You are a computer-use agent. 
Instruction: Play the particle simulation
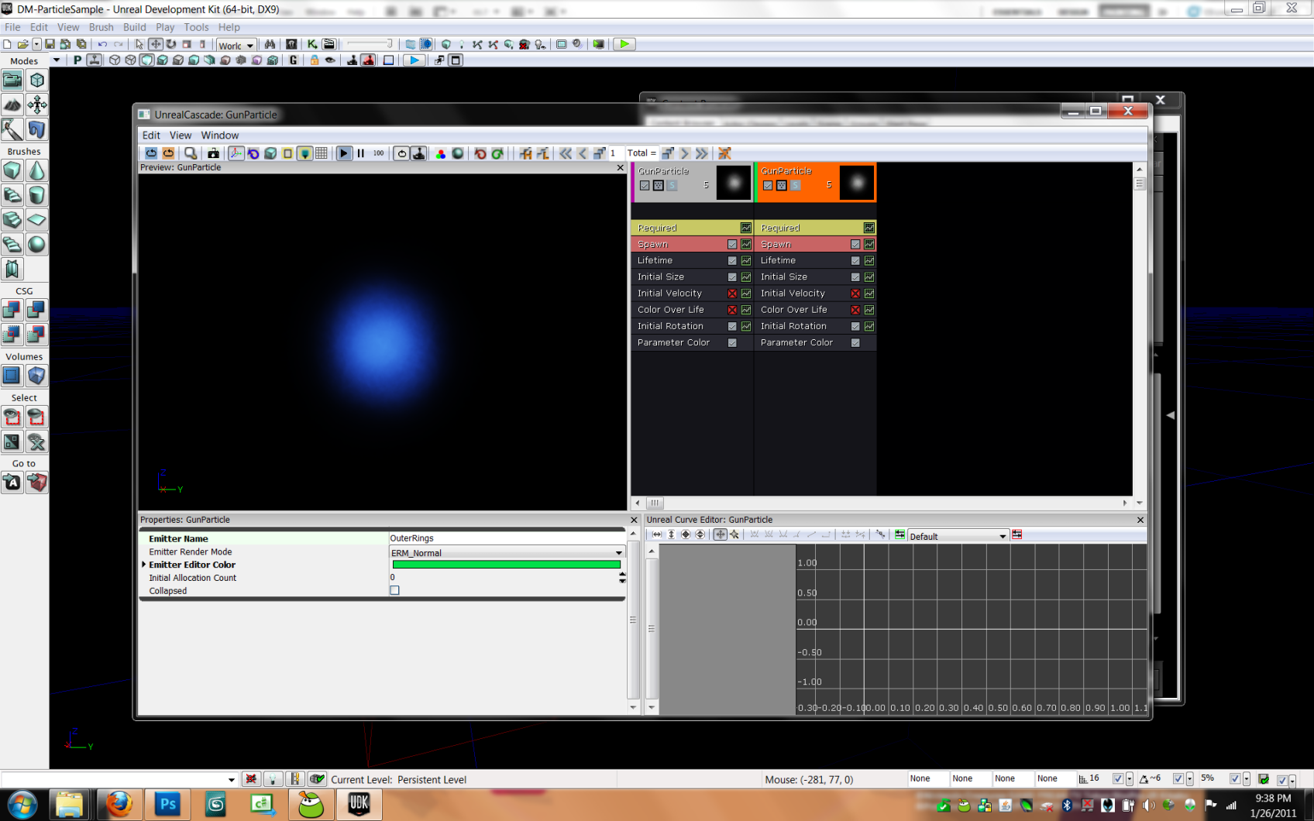[x=344, y=153]
